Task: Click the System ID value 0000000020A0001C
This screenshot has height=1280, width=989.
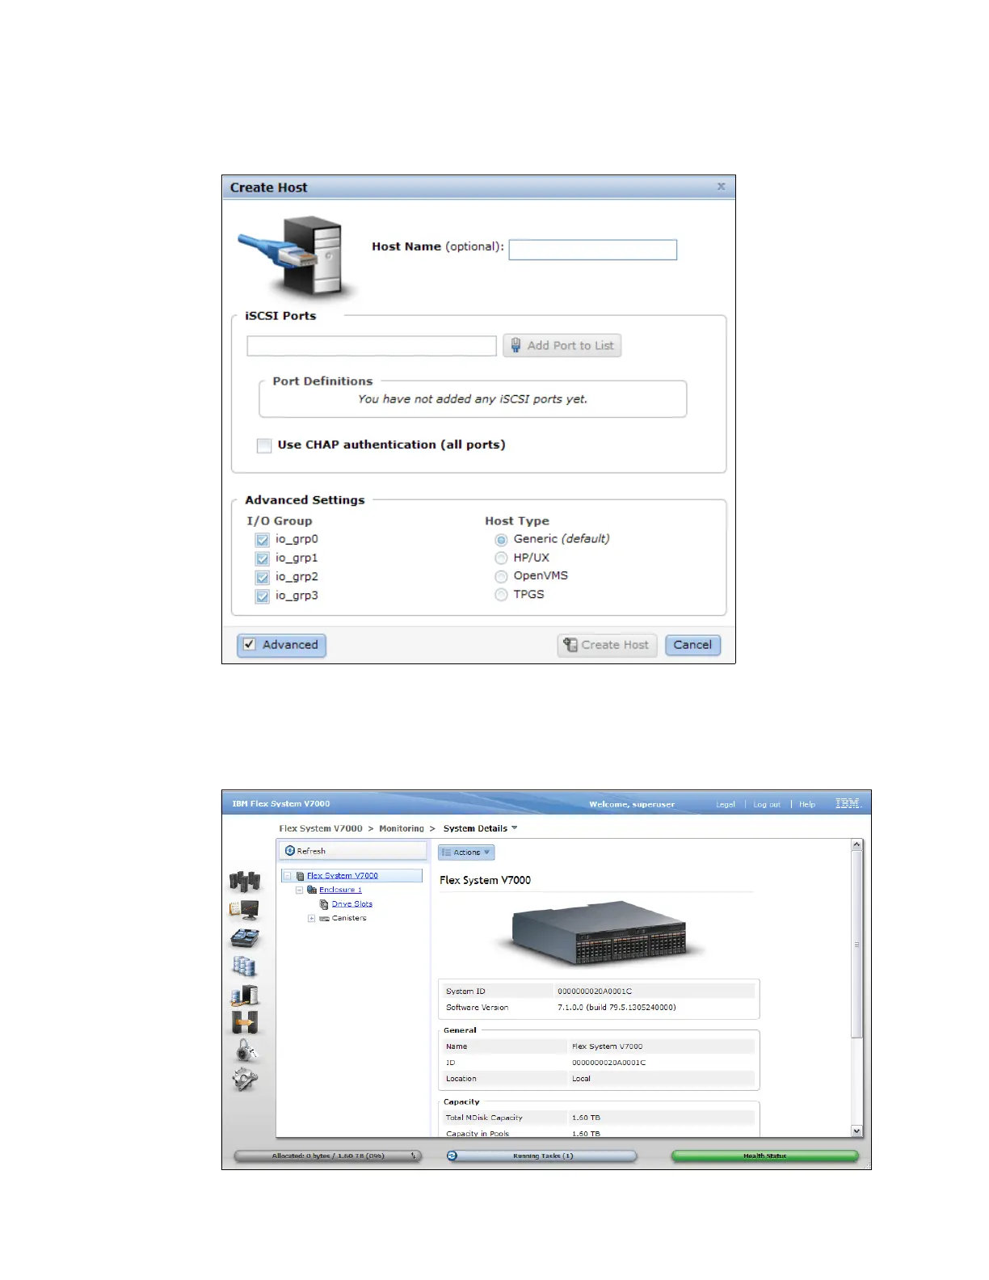Action: (595, 992)
